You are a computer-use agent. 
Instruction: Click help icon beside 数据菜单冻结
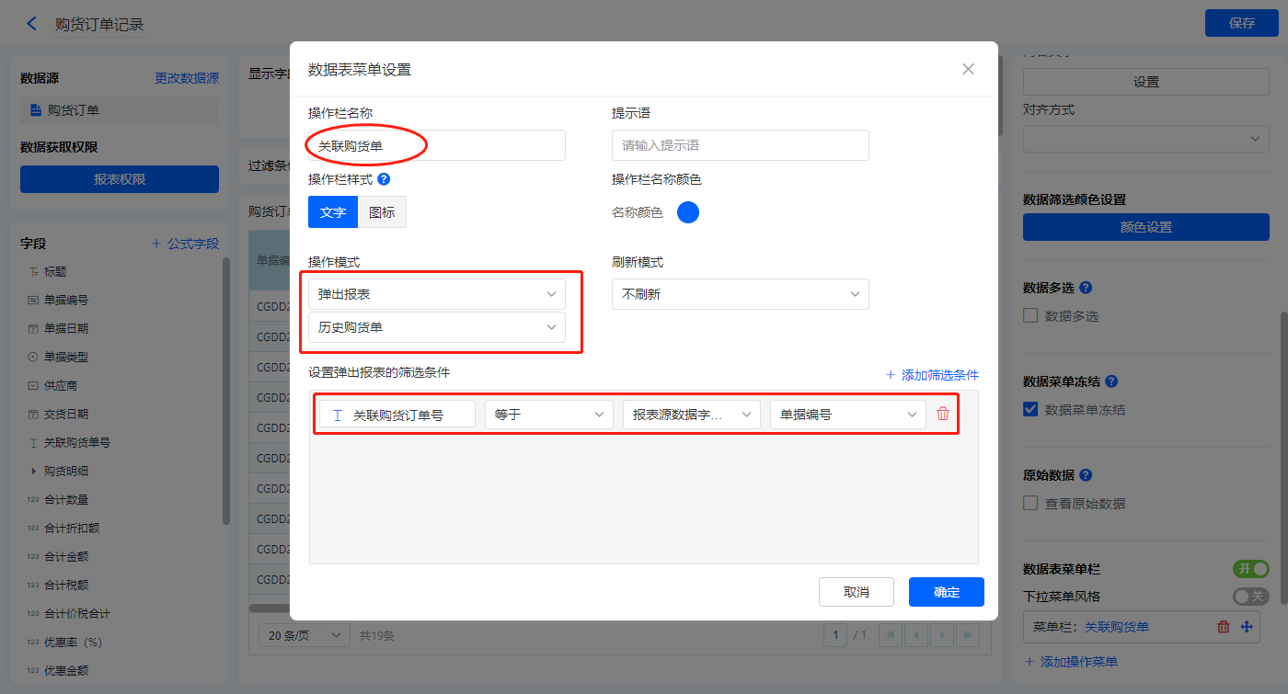(1111, 381)
